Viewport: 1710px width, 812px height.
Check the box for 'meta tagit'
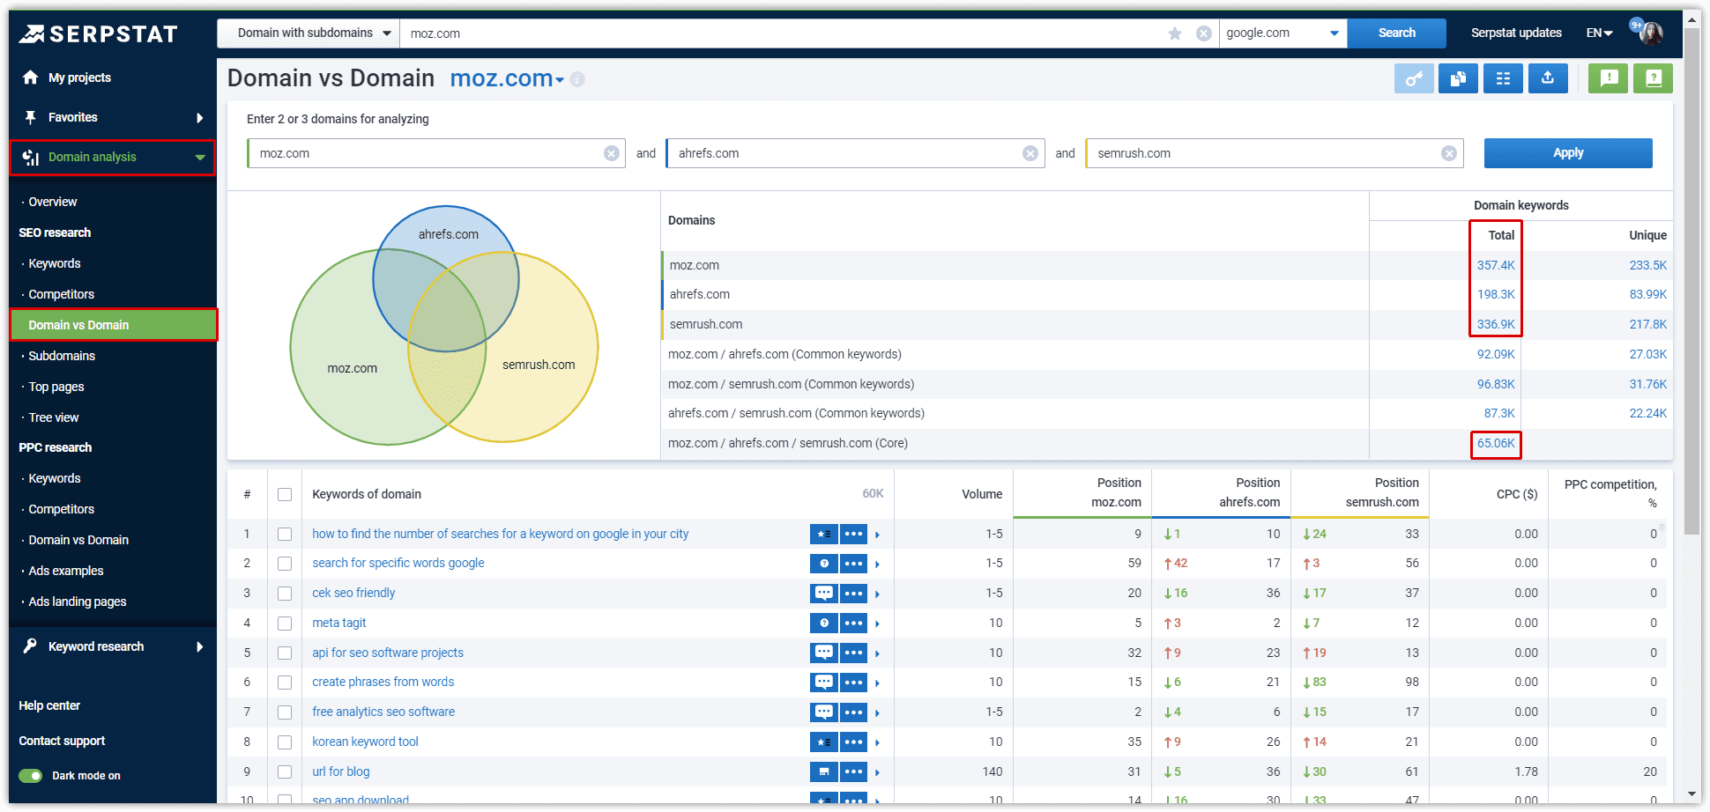285,624
